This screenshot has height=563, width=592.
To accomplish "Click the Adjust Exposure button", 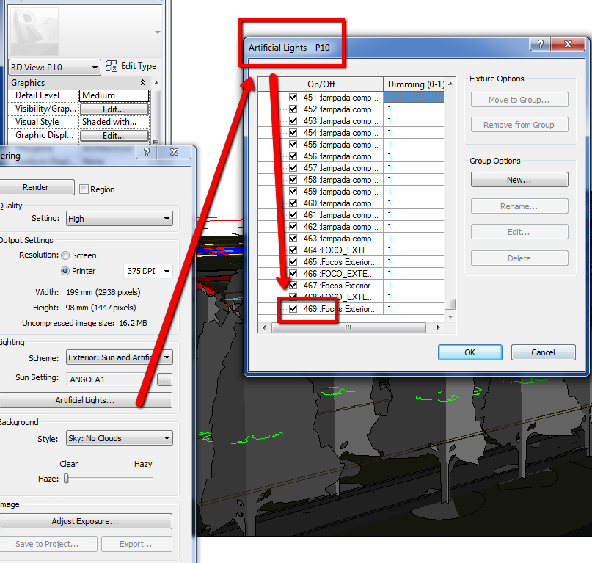I will pos(85,521).
